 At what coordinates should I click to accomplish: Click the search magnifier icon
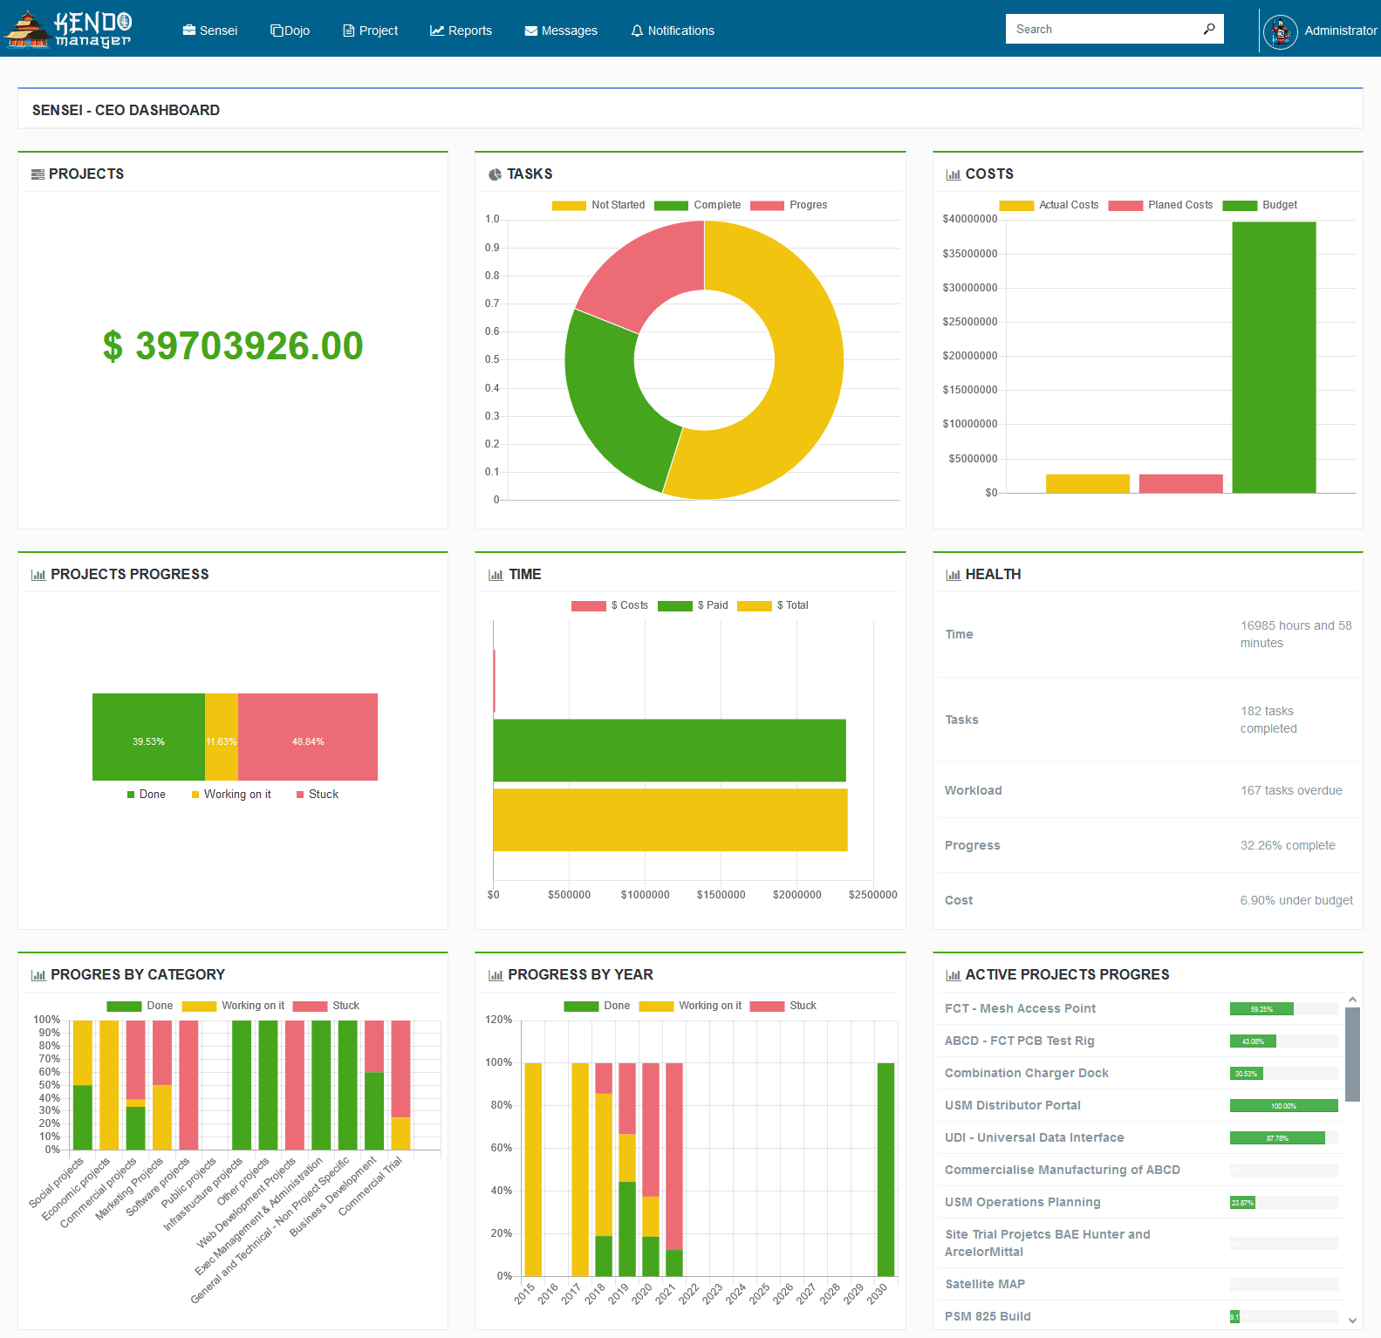[x=1208, y=29]
